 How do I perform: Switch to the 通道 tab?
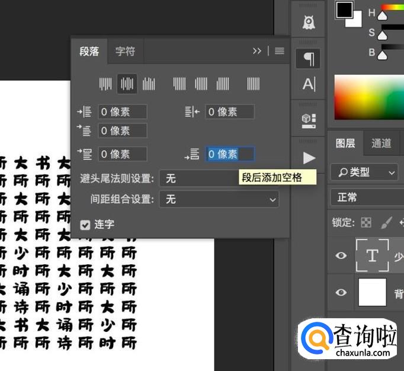pyautogui.click(x=381, y=143)
